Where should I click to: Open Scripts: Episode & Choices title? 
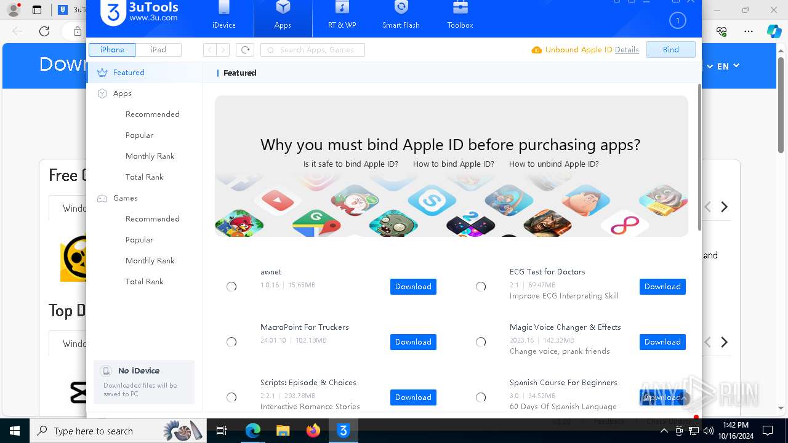click(308, 383)
